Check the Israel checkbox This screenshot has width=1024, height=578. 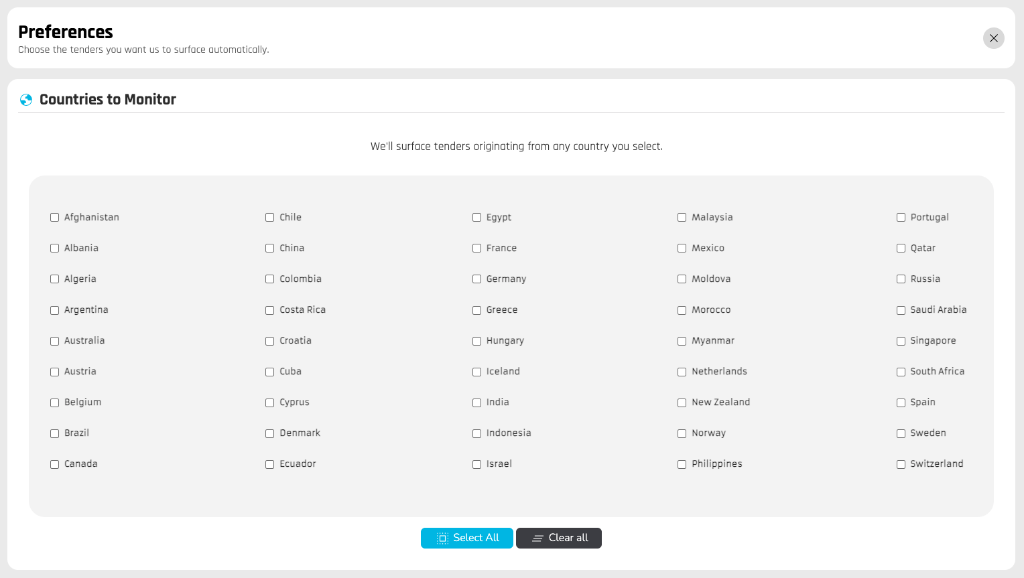tap(477, 464)
